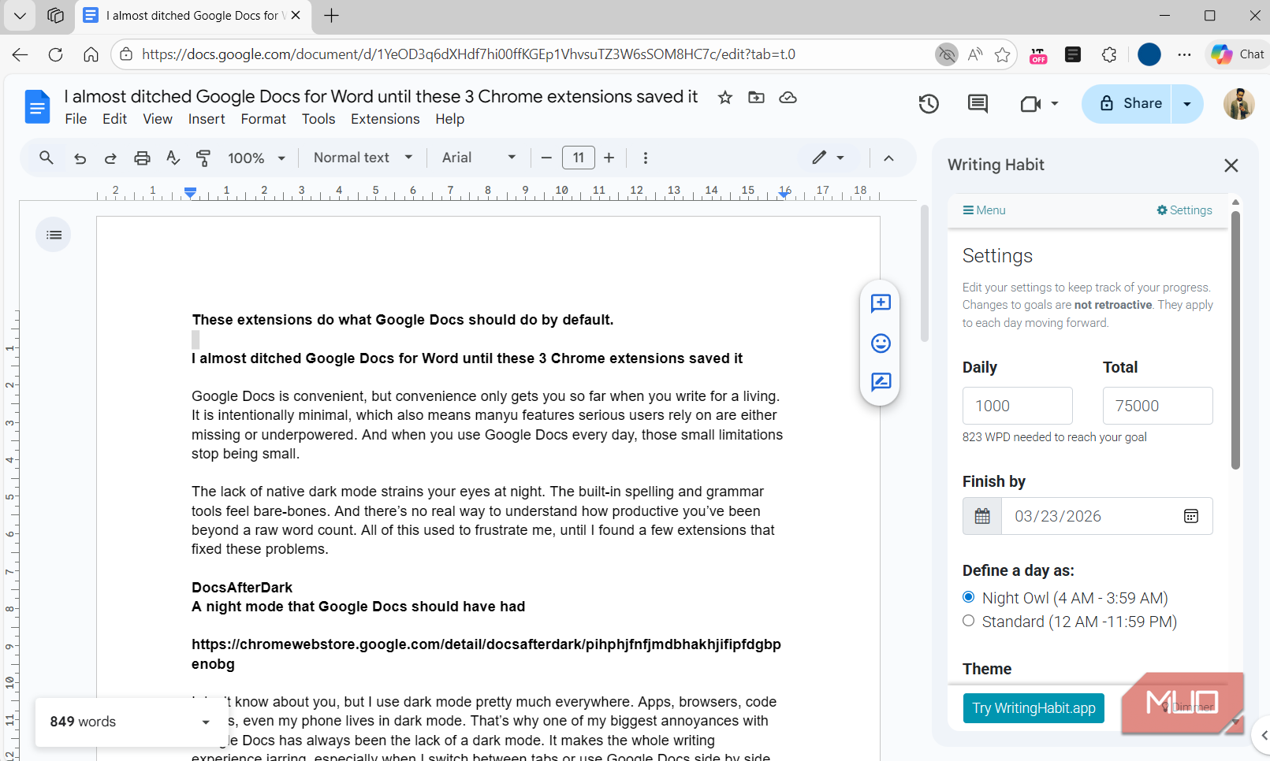Undo the last edit
The width and height of the screenshot is (1270, 761).
coord(80,158)
